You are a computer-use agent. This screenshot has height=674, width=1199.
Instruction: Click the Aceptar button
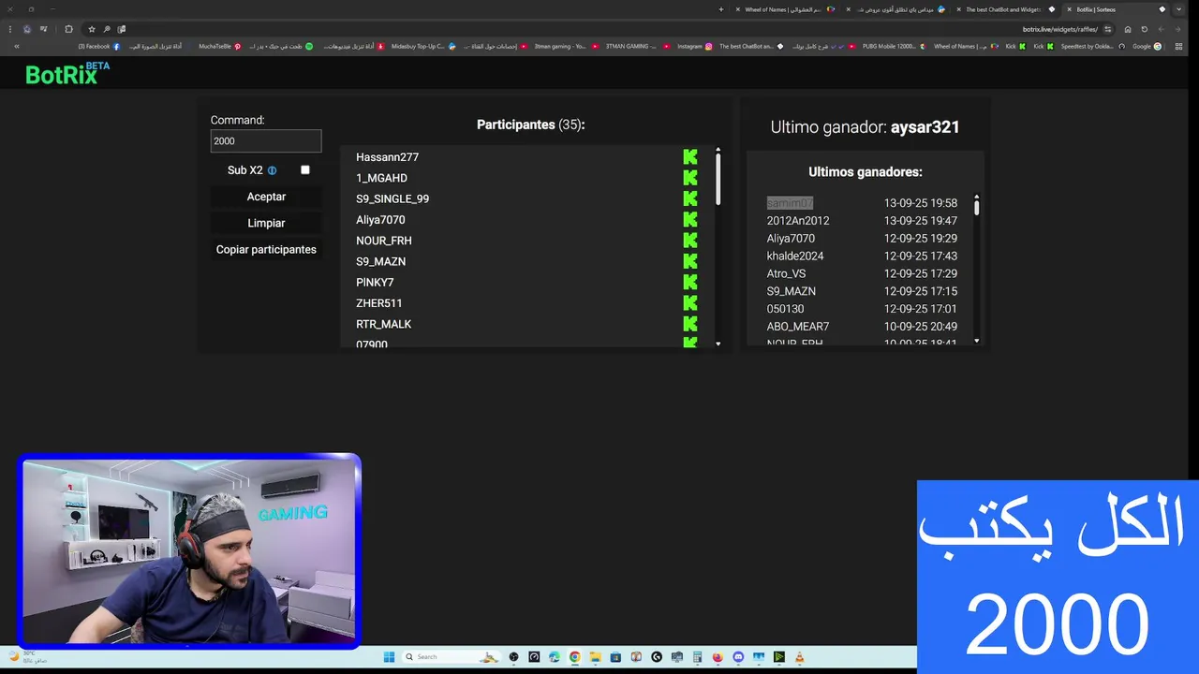point(266,197)
